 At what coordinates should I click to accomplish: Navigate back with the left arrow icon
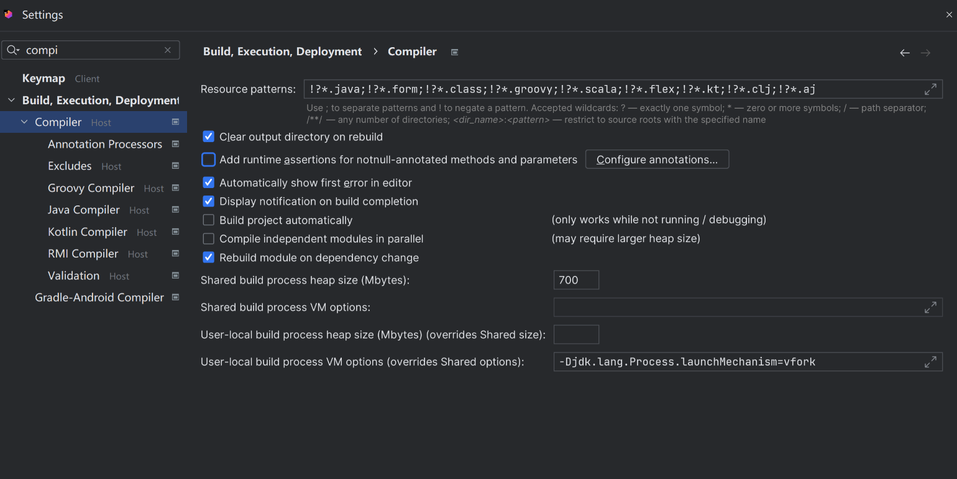click(905, 53)
